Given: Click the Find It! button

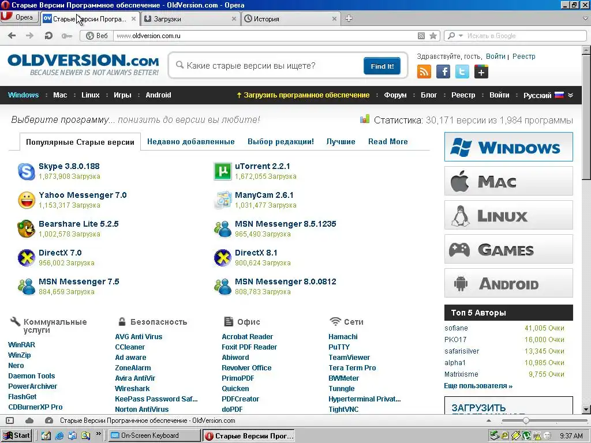Looking at the screenshot, I should coord(382,66).
